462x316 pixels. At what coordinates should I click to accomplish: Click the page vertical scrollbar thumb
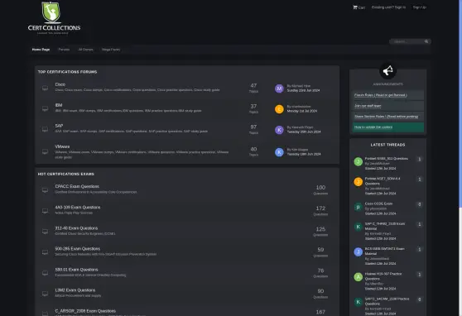(460, 103)
